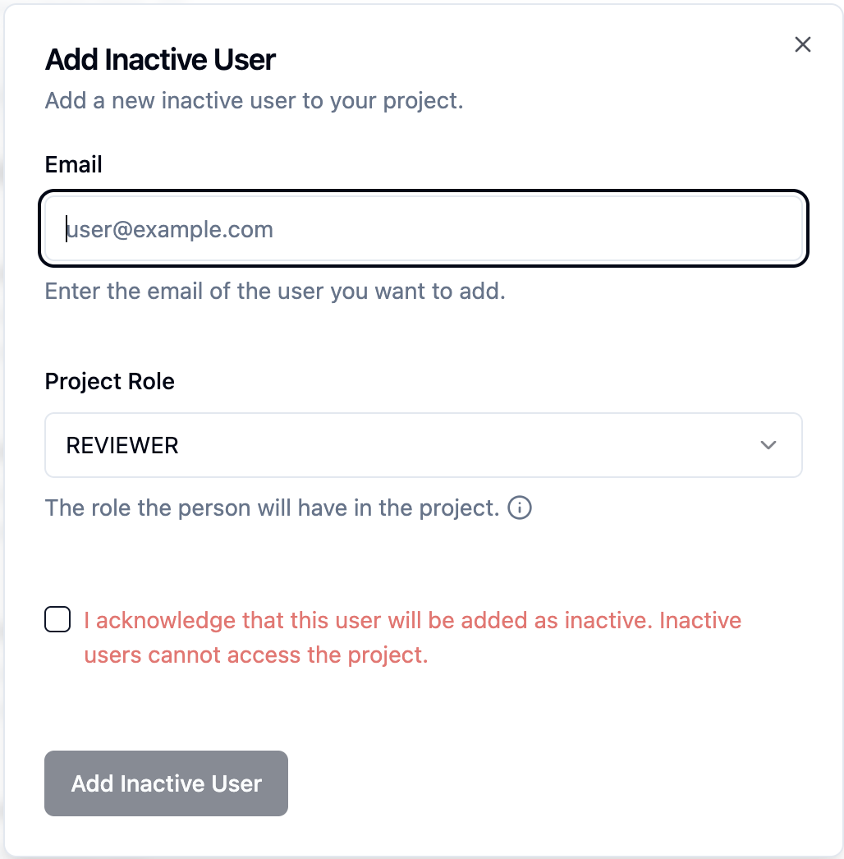Click the "Enter the email" helper text

click(x=275, y=292)
